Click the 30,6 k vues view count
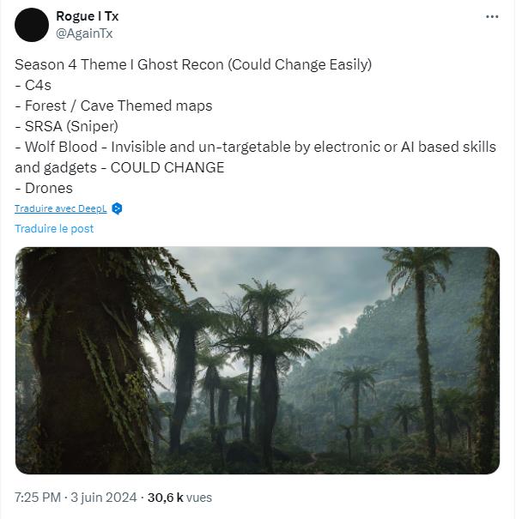This screenshot has width=516, height=519. point(179,497)
